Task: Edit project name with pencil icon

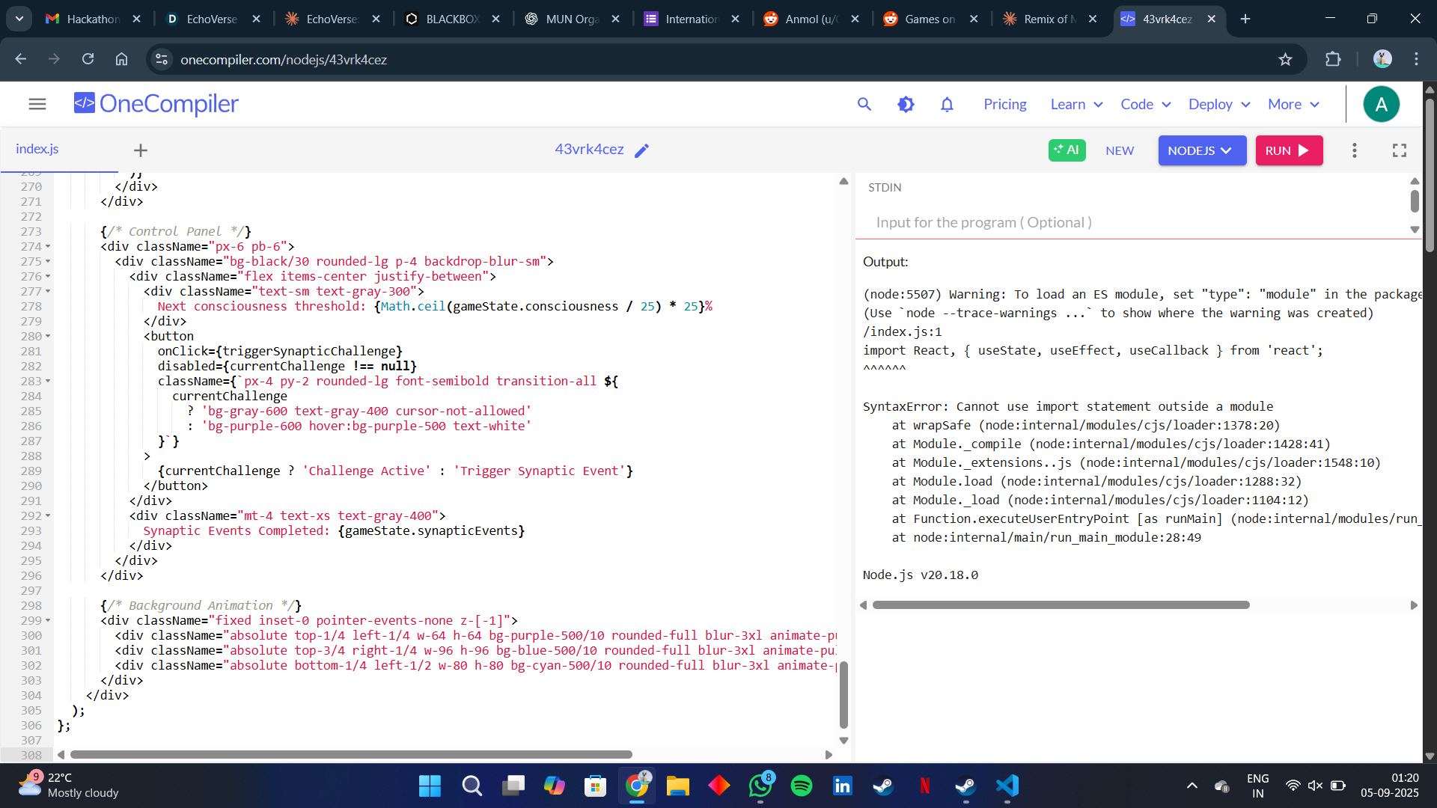Action: tap(641, 150)
